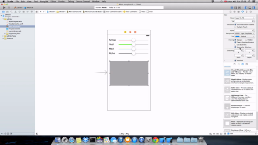Switch to the Standard editor
258x145 pixels.
(x=232, y=8)
